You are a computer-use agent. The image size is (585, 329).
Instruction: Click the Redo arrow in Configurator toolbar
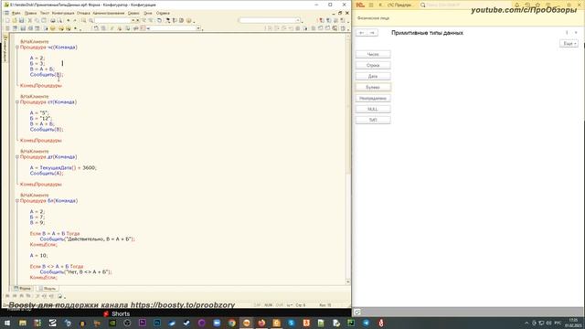[x=75, y=20]
